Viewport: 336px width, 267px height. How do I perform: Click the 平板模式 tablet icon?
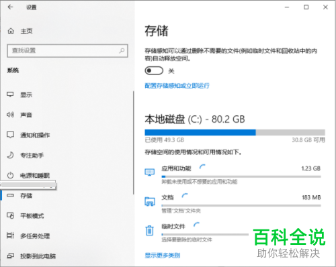click(10, 215)
